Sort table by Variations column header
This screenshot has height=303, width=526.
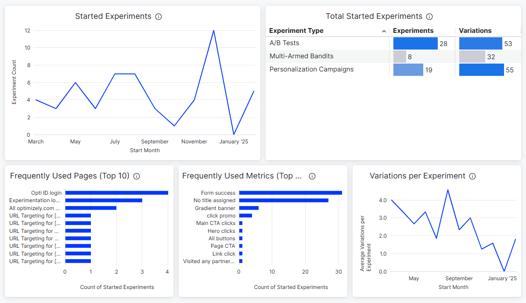click(475, 31)
